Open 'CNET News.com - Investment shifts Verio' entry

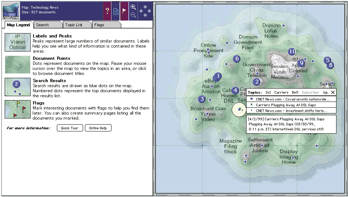point(291,111)
